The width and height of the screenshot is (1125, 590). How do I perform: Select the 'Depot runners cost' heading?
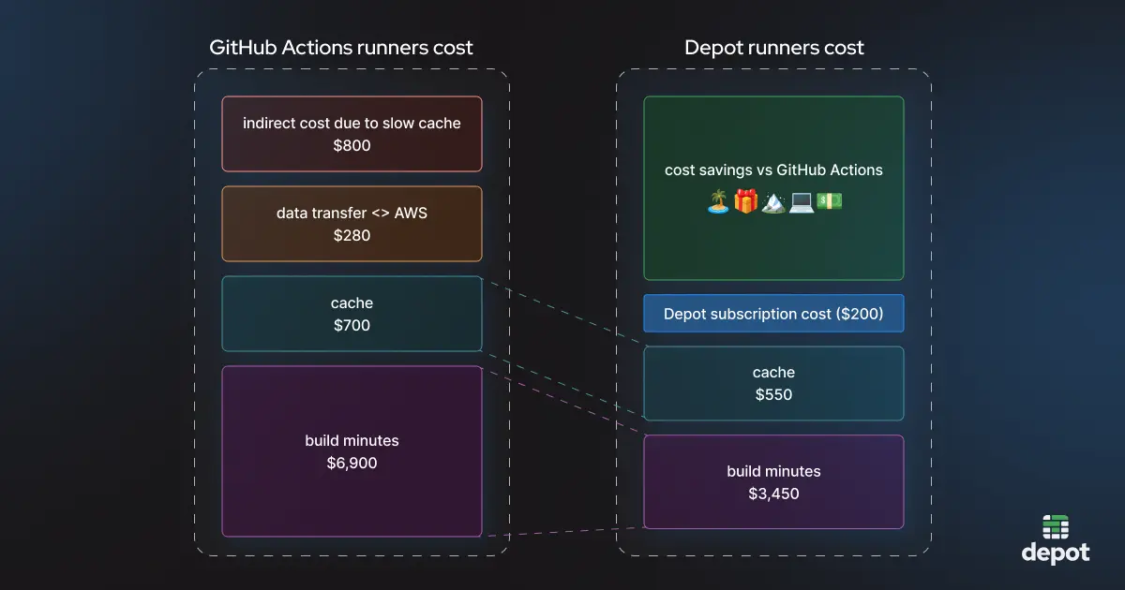pyautogui.click(x=773, y=47)
